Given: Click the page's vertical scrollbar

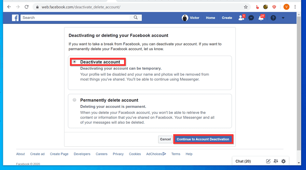Looking at the screenshot, I should [299, 81].
